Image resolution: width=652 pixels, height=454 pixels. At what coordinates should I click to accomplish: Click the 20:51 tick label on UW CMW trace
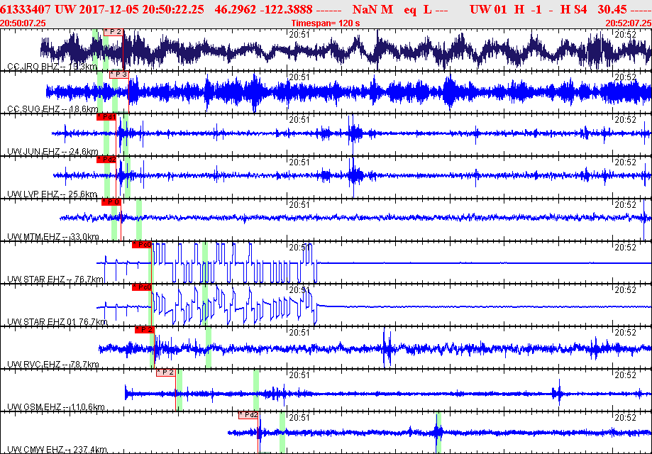[x=299, y=418]
